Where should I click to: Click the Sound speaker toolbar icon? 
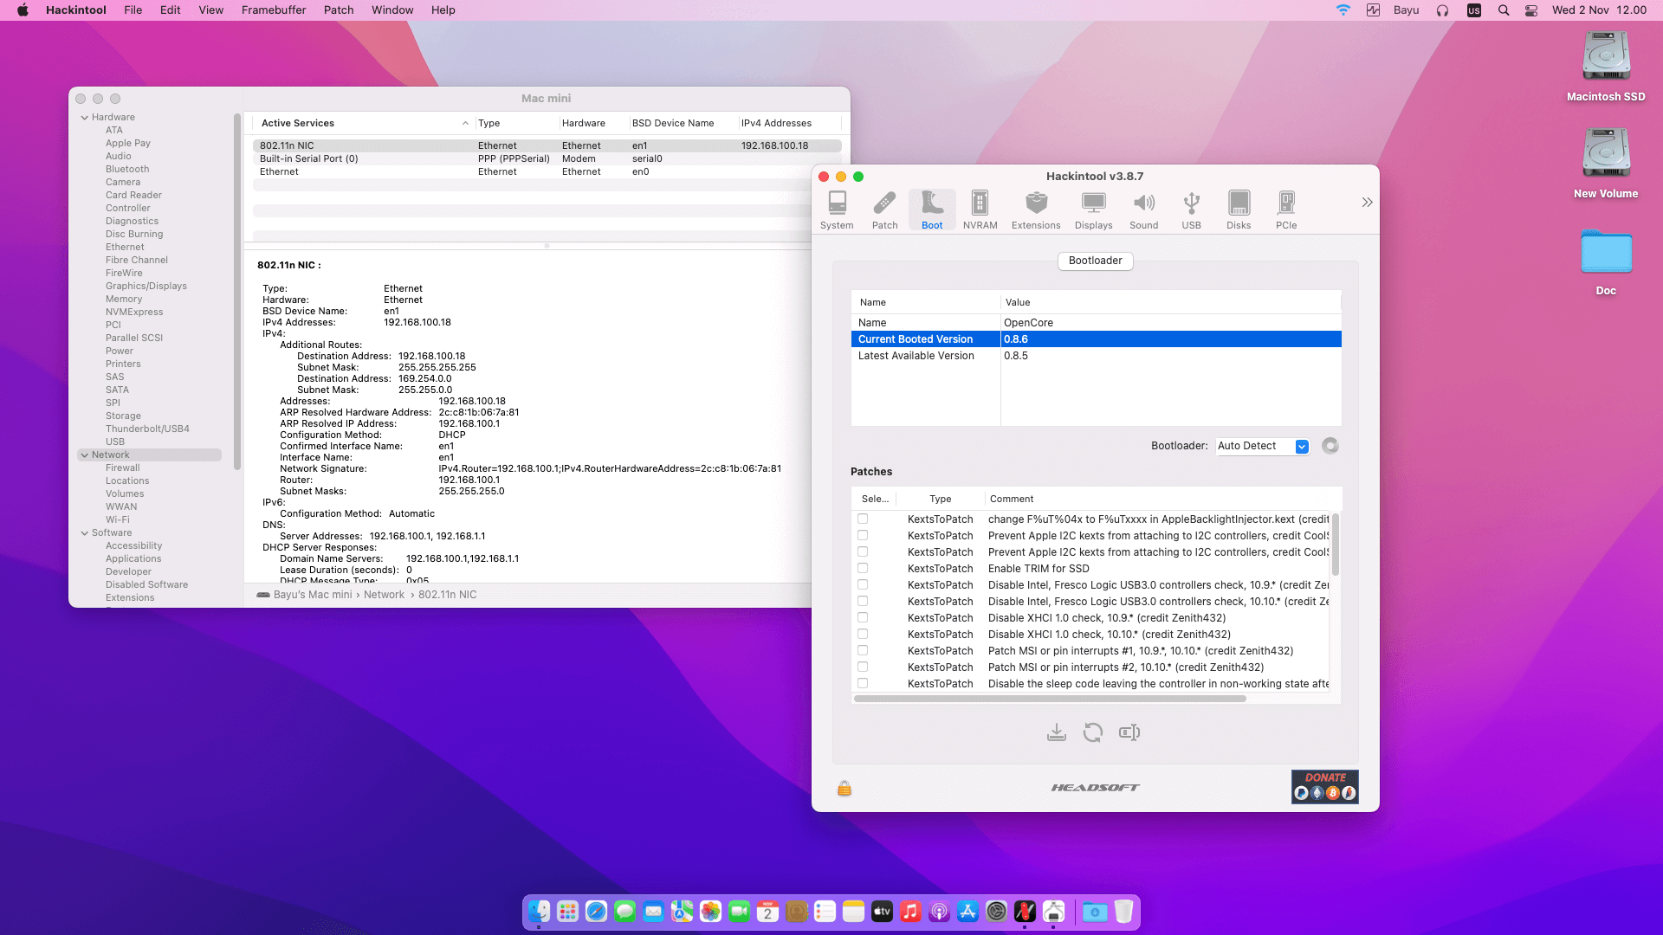tap(1143, 210)
